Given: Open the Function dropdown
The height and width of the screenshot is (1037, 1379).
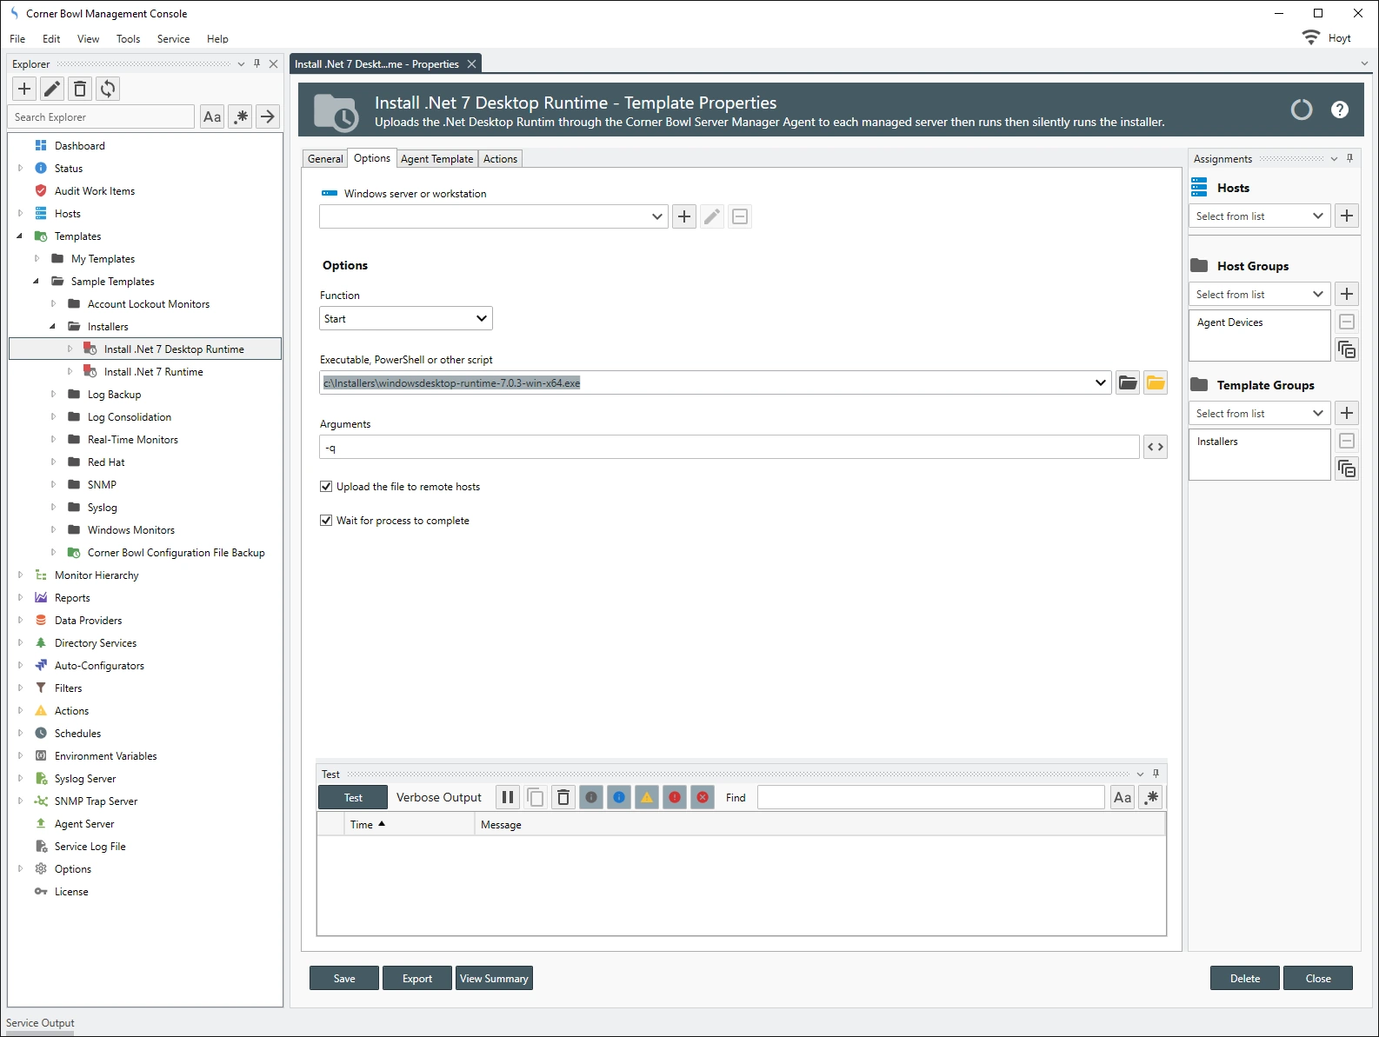Looking at the screenshot, I should point(406,319).
